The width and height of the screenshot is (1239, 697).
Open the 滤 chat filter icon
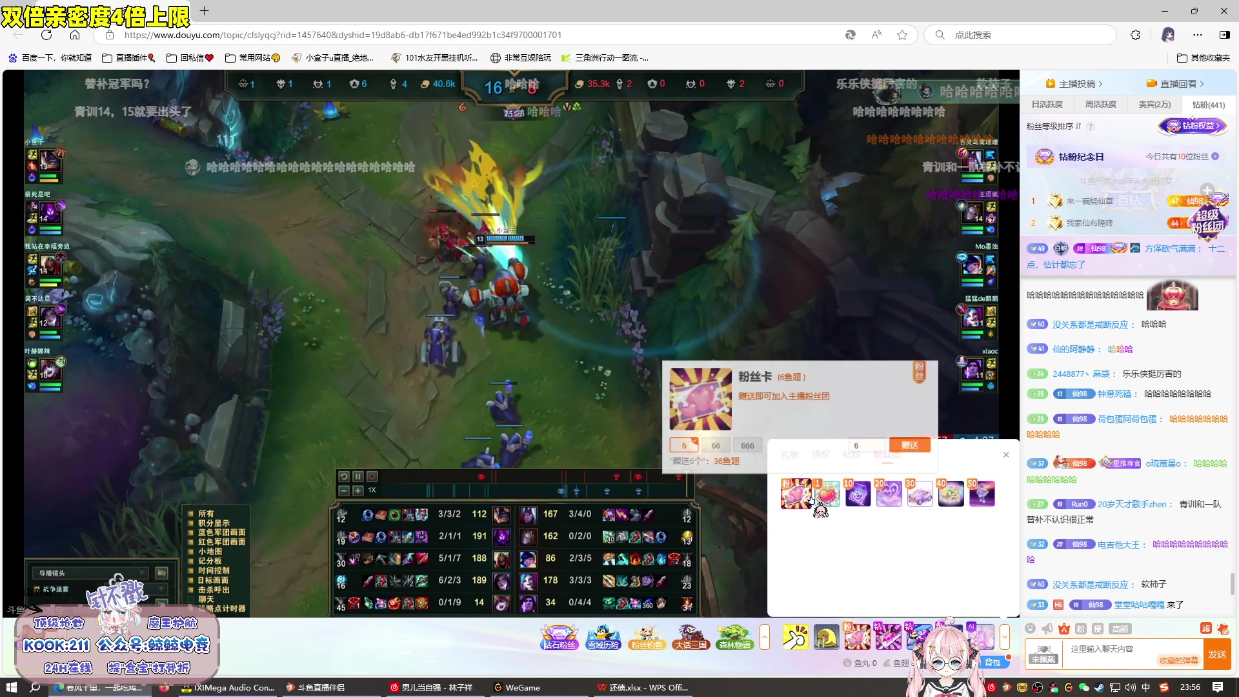click(x=1205, y=629)
